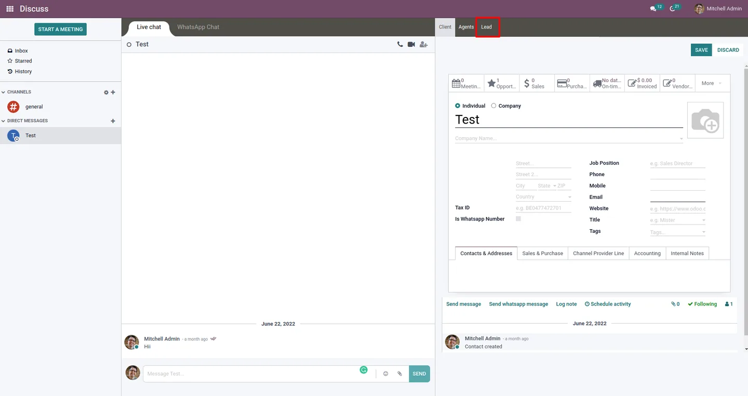The height and width of the screenshot is (396, 748).
Task: Open the Meetings stat button
Action: tap(466, 83)
